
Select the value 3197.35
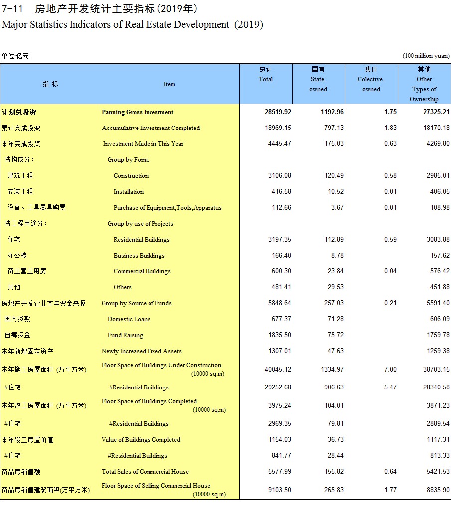280,240
